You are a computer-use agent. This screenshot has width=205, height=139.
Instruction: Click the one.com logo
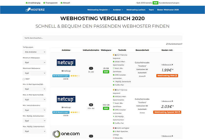point(66,134)
